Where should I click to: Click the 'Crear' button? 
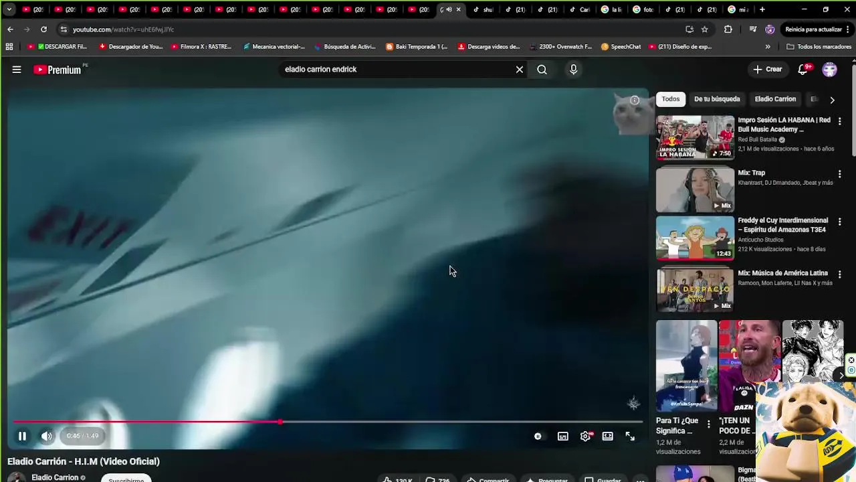point(767,70)
